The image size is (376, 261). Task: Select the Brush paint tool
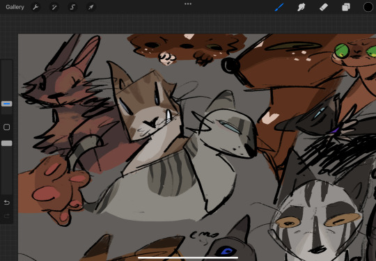click(x=279, y=7)
